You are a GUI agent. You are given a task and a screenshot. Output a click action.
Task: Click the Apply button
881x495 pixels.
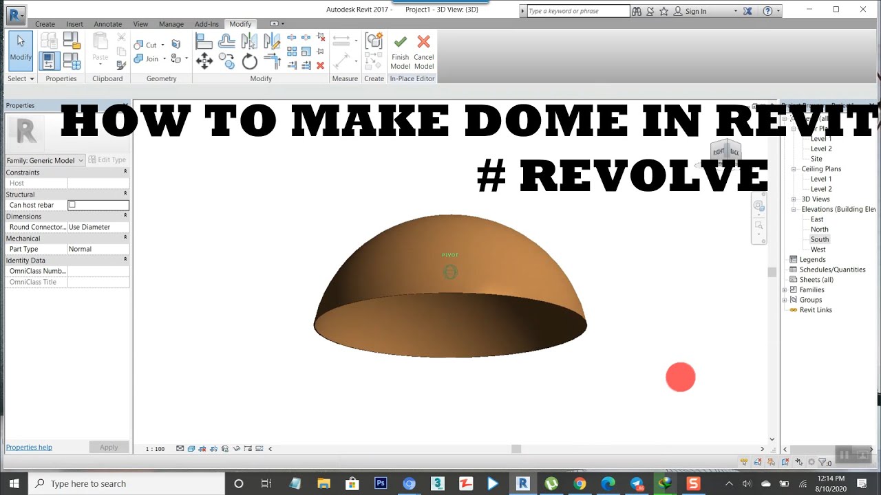tap(109, 447)
